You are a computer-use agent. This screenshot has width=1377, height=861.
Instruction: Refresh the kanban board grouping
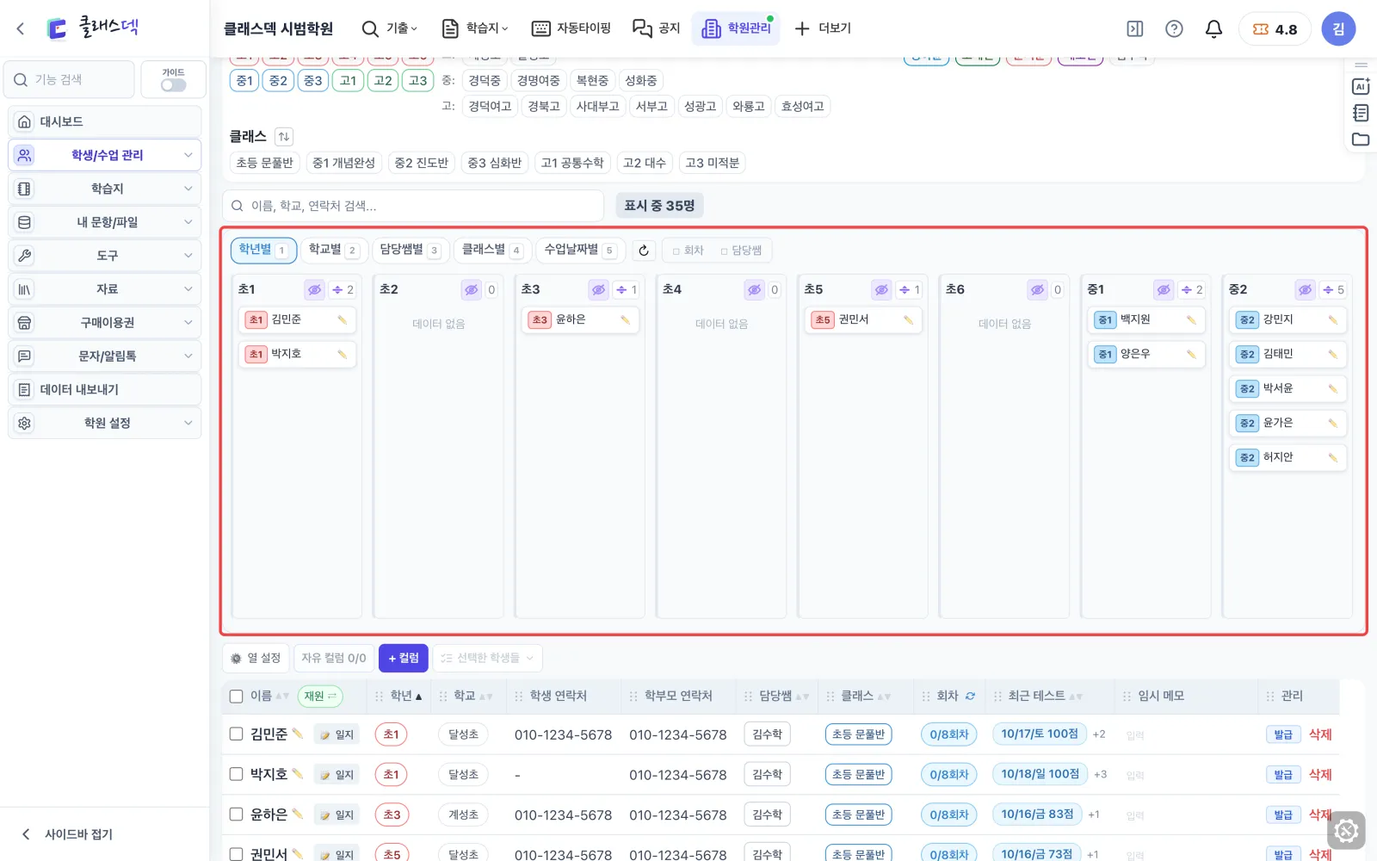[644, 251]
